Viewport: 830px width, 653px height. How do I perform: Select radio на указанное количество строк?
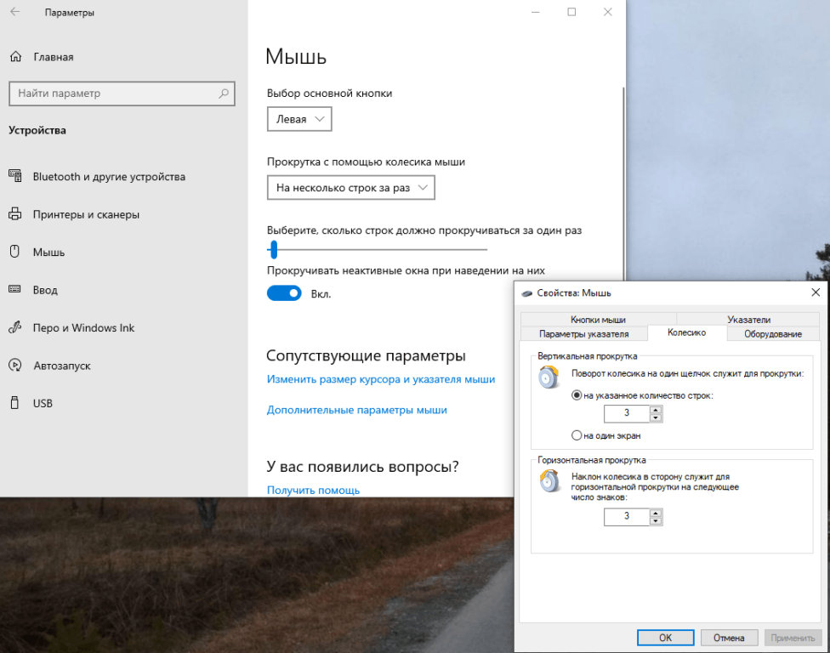(577, 395)
